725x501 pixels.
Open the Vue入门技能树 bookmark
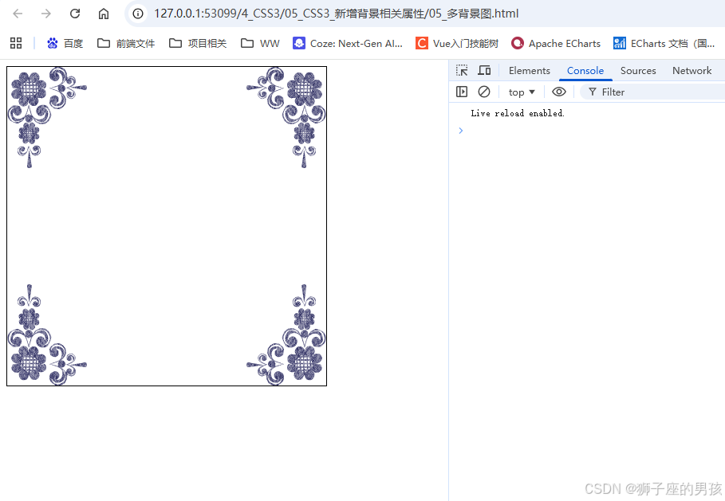pyautogui.click(x=457, y=43)
